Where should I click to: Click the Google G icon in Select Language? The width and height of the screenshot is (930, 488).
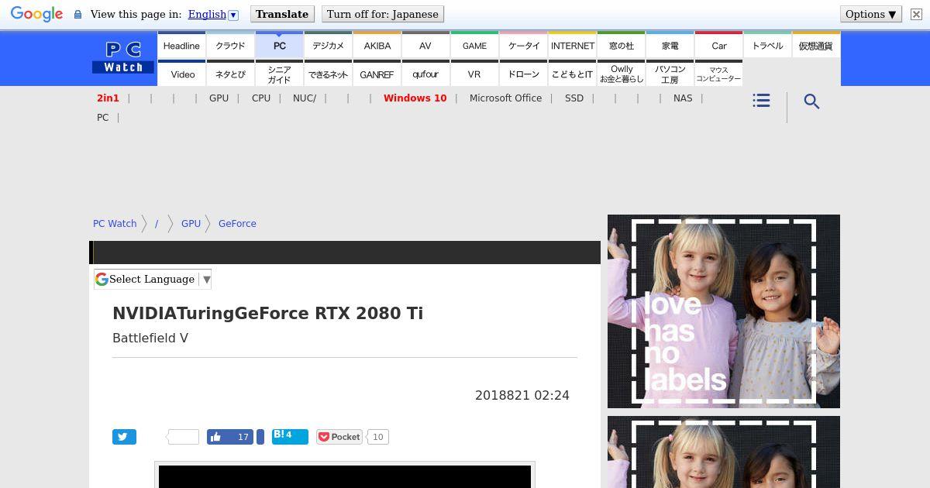click(x=102, y=279)
